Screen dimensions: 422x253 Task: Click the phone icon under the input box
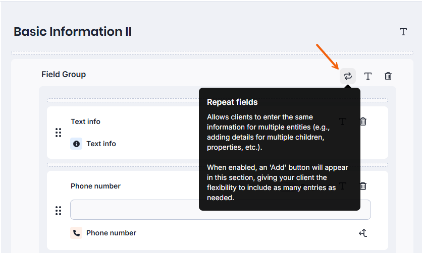(x=76, y=233)
